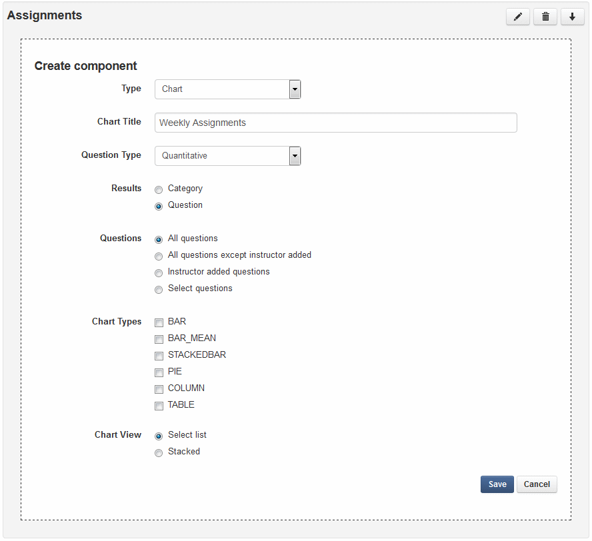Choose the Question results option
Screen dimensions: 592x541
click(159, 207)
